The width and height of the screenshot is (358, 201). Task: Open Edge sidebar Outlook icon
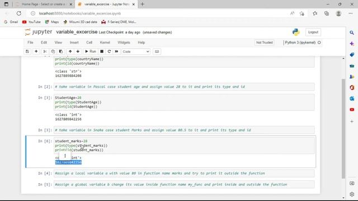(x=352, y=98)
